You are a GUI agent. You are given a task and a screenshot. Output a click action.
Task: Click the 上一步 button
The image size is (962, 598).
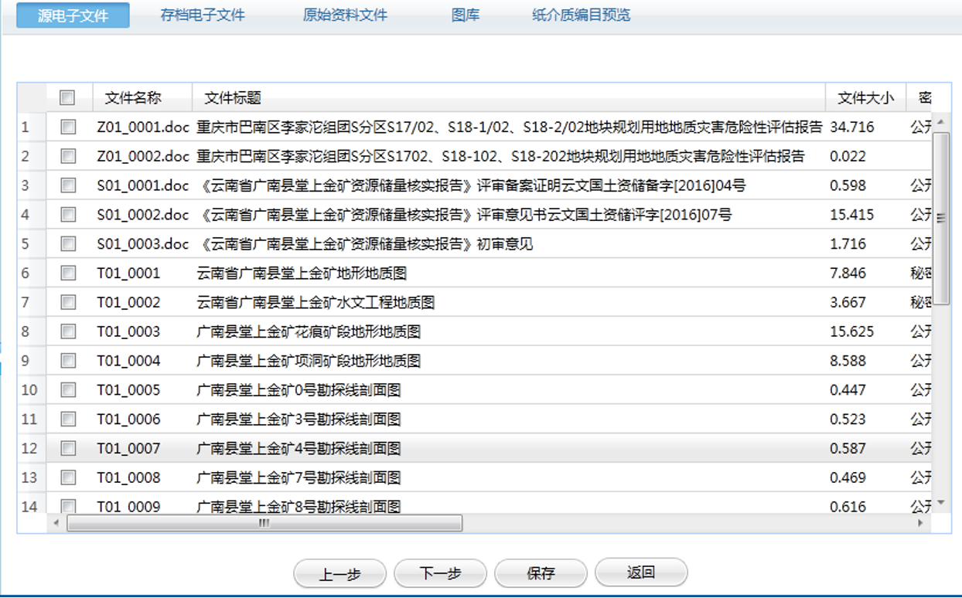pyautogui.click(x=339, y=573)
